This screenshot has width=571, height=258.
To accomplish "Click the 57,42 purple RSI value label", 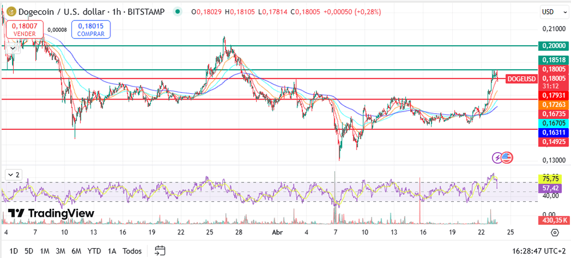I will coord(550,188).
